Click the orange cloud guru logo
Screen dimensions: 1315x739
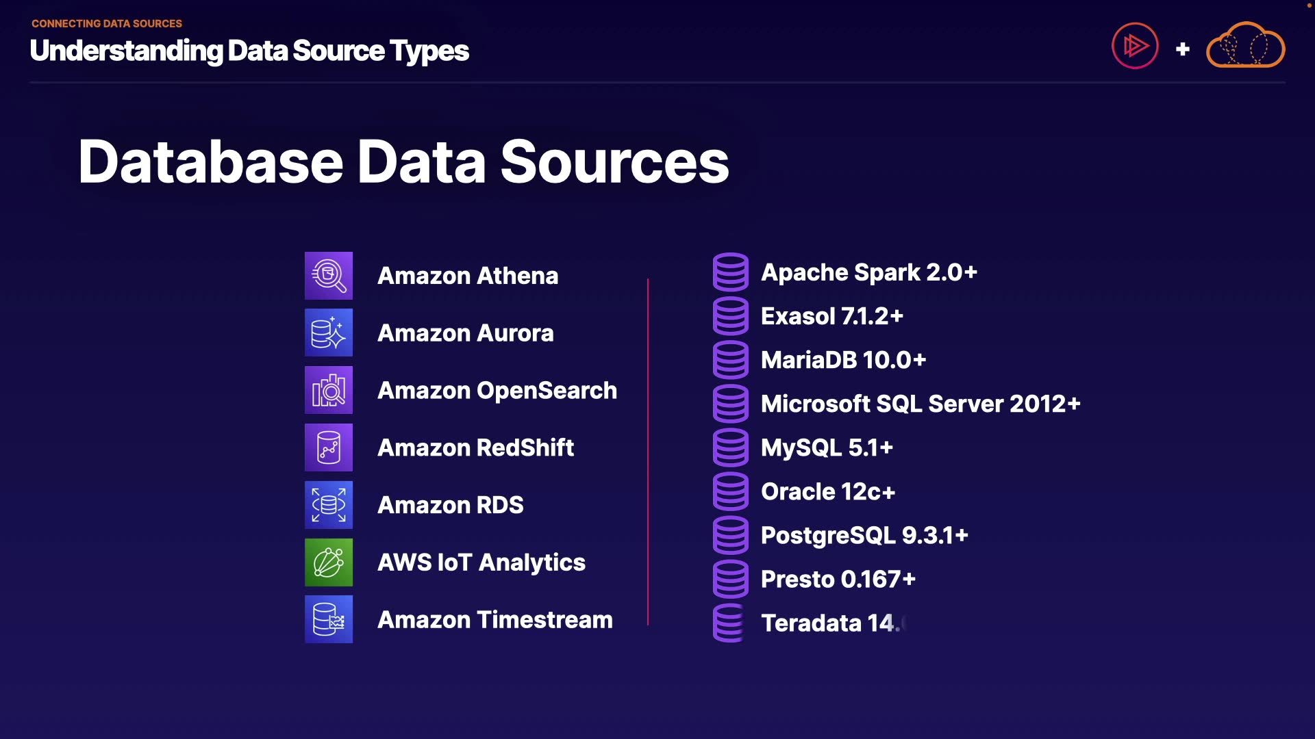1245,46
